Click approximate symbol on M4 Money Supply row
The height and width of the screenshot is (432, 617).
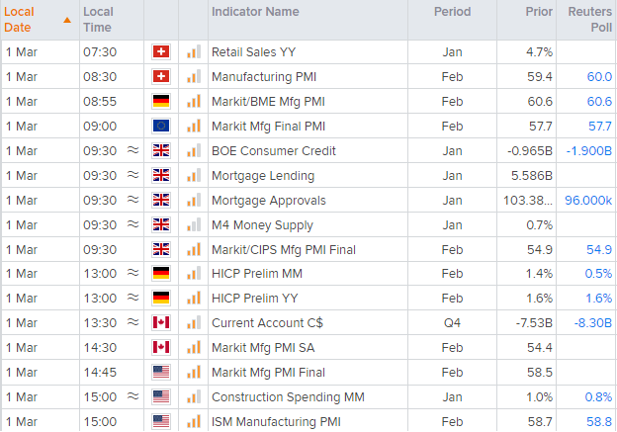[x=133, y=224]
